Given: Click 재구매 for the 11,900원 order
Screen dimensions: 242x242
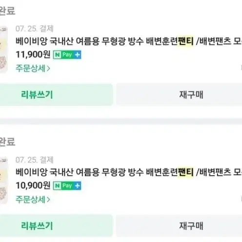Looking at the screenshot, I should click(x=179, y=95).
